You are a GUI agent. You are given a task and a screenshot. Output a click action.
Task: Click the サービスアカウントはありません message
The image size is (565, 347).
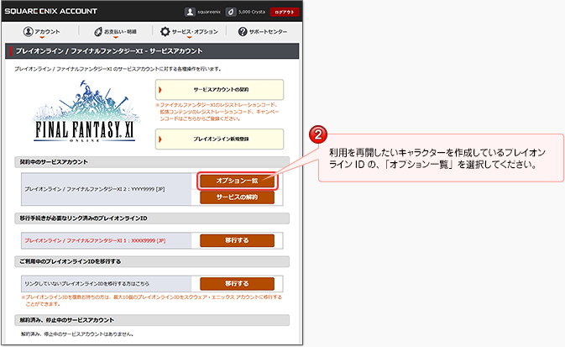tap(77, 334)
